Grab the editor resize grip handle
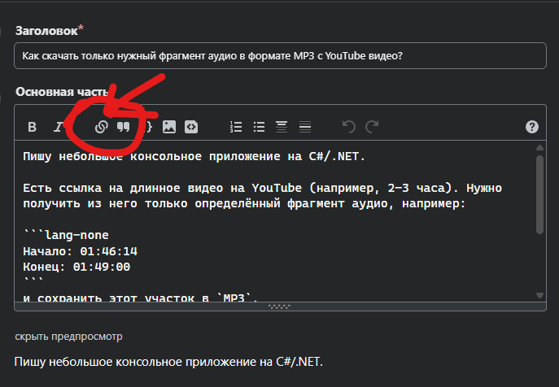The image size is (559, 387). (280, 307)
